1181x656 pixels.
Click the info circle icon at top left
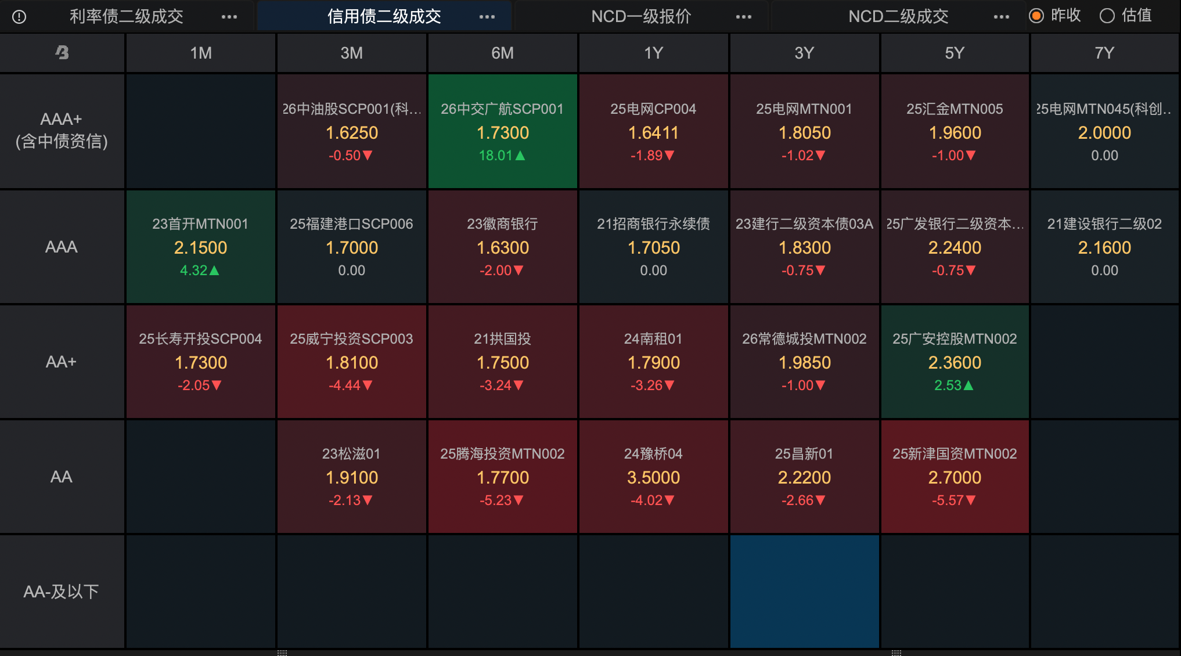tap(19, 17)
